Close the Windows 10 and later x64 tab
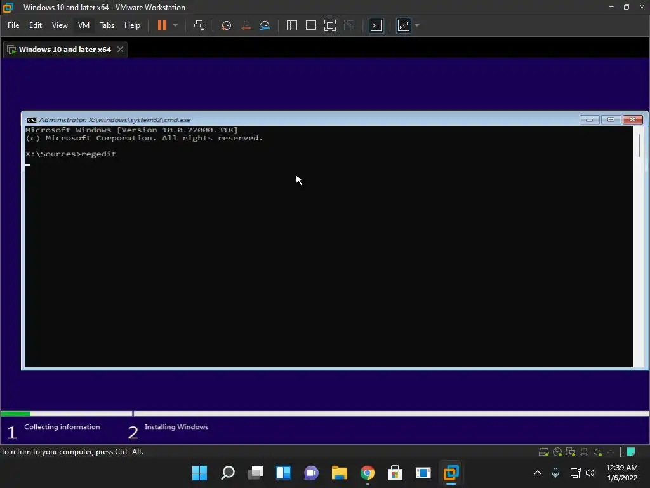 120,50
